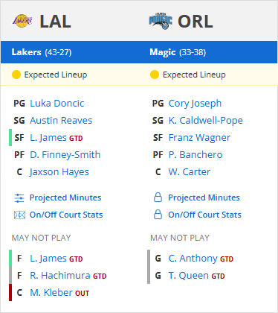Viewport: 278px width, 313px height.
Task: Select L. James in the starting lineup
Action: click(x=48, y=138)
